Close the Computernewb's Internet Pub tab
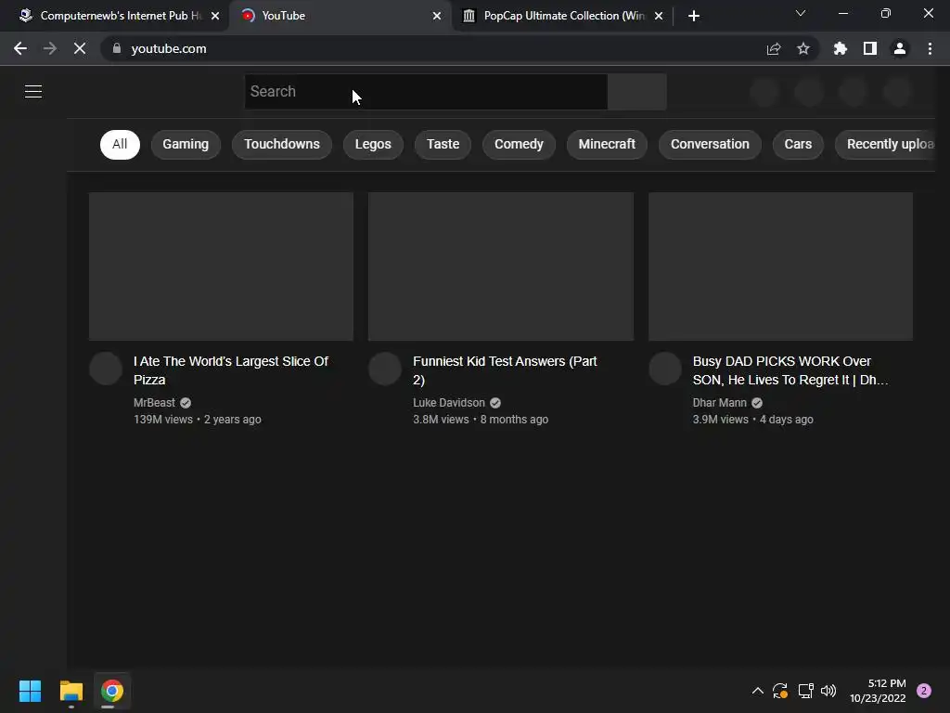This screenshot has height=713, width=950. click(x=215, y=16)
